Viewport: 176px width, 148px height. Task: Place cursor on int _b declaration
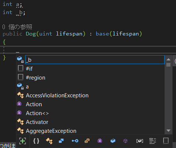pos(14,13)
